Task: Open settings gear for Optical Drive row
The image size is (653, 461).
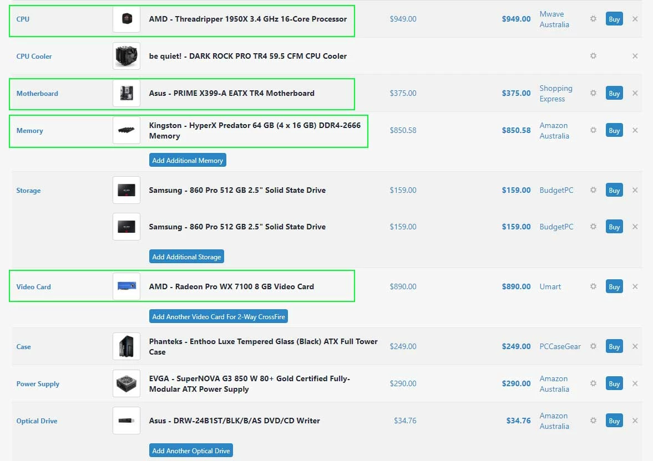Action: point(593,420)
